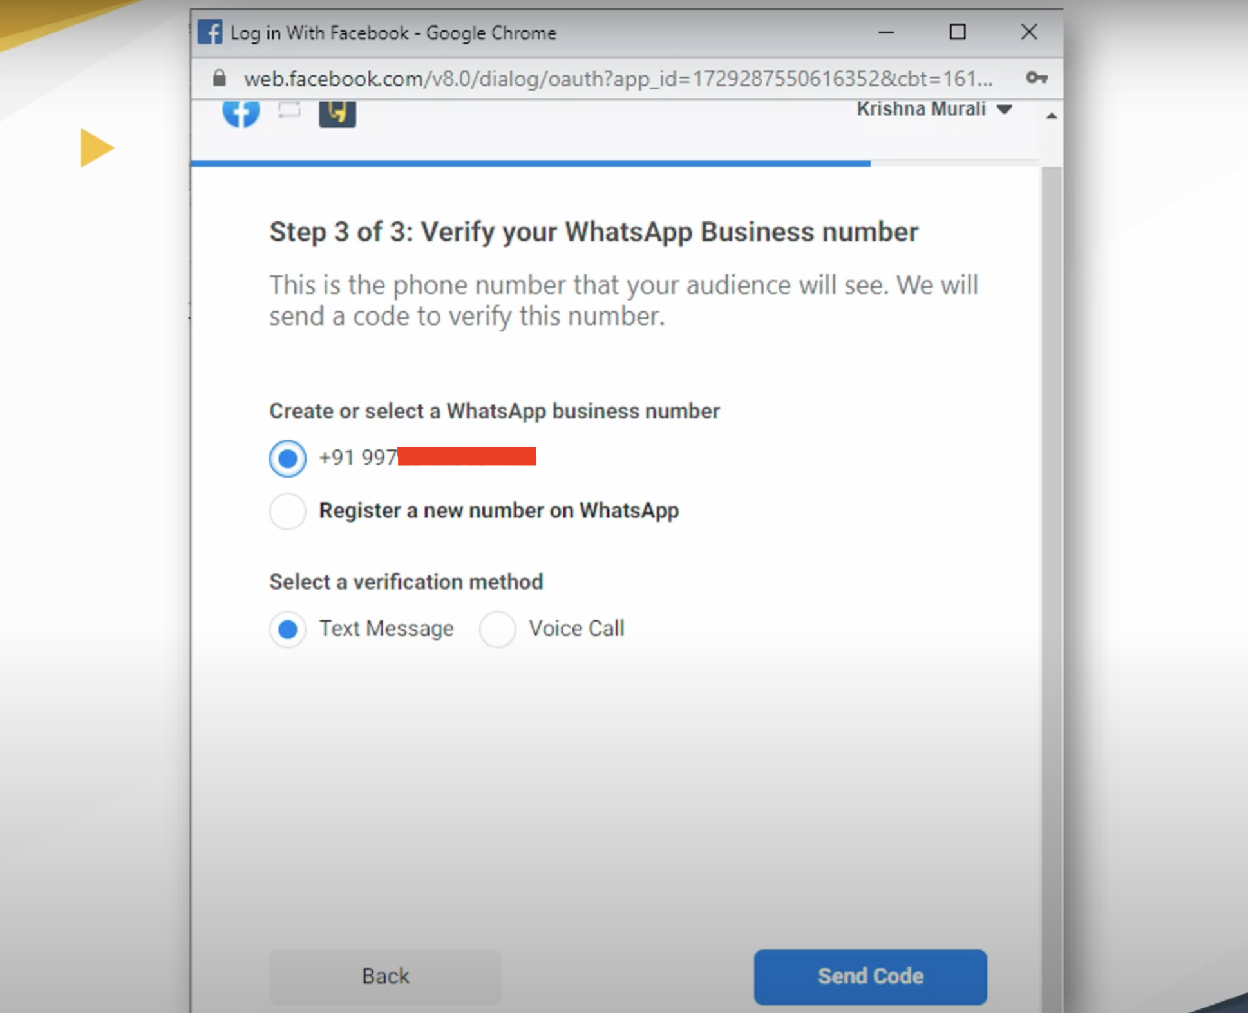Click the web.facebook.com URL address field
1248x1013 pixels.
tap(618, 79)
